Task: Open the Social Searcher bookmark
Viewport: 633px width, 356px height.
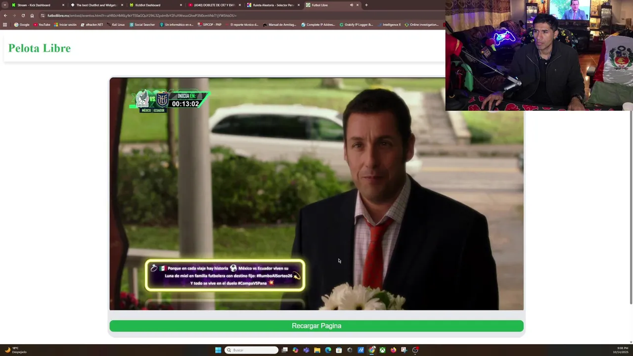Action: tap(142, 25)
